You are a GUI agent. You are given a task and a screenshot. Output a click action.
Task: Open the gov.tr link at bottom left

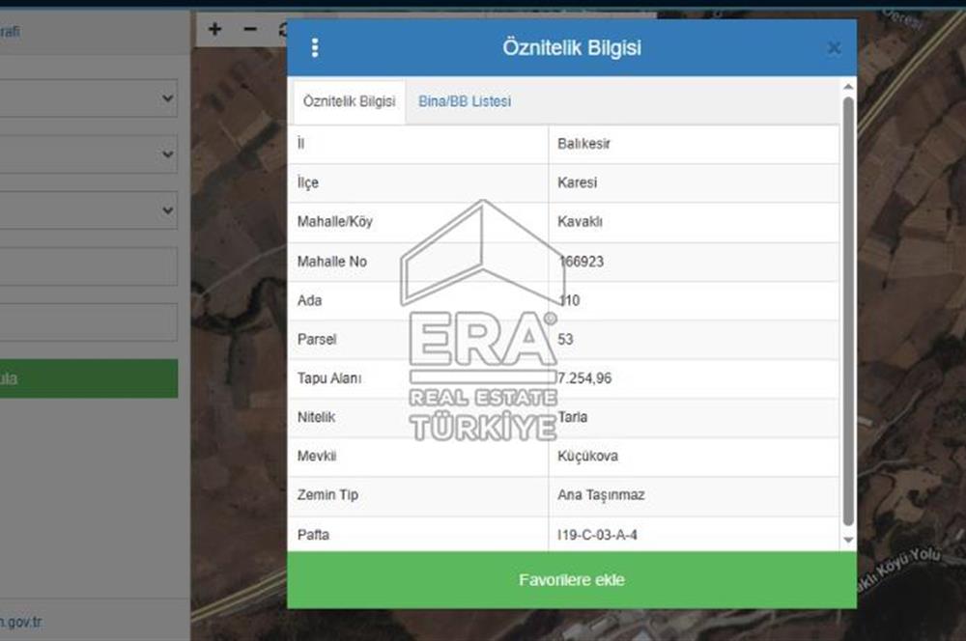click(x=20, y=622)
